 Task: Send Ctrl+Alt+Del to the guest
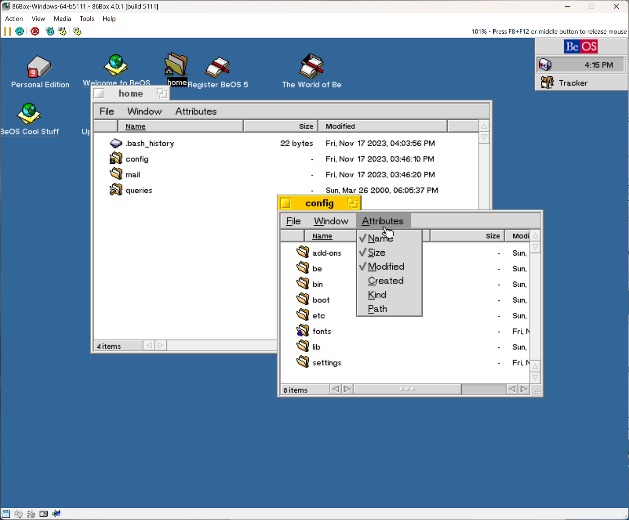(x=49, y=31)
